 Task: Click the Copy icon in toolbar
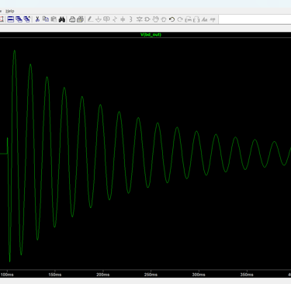[46, 19]
